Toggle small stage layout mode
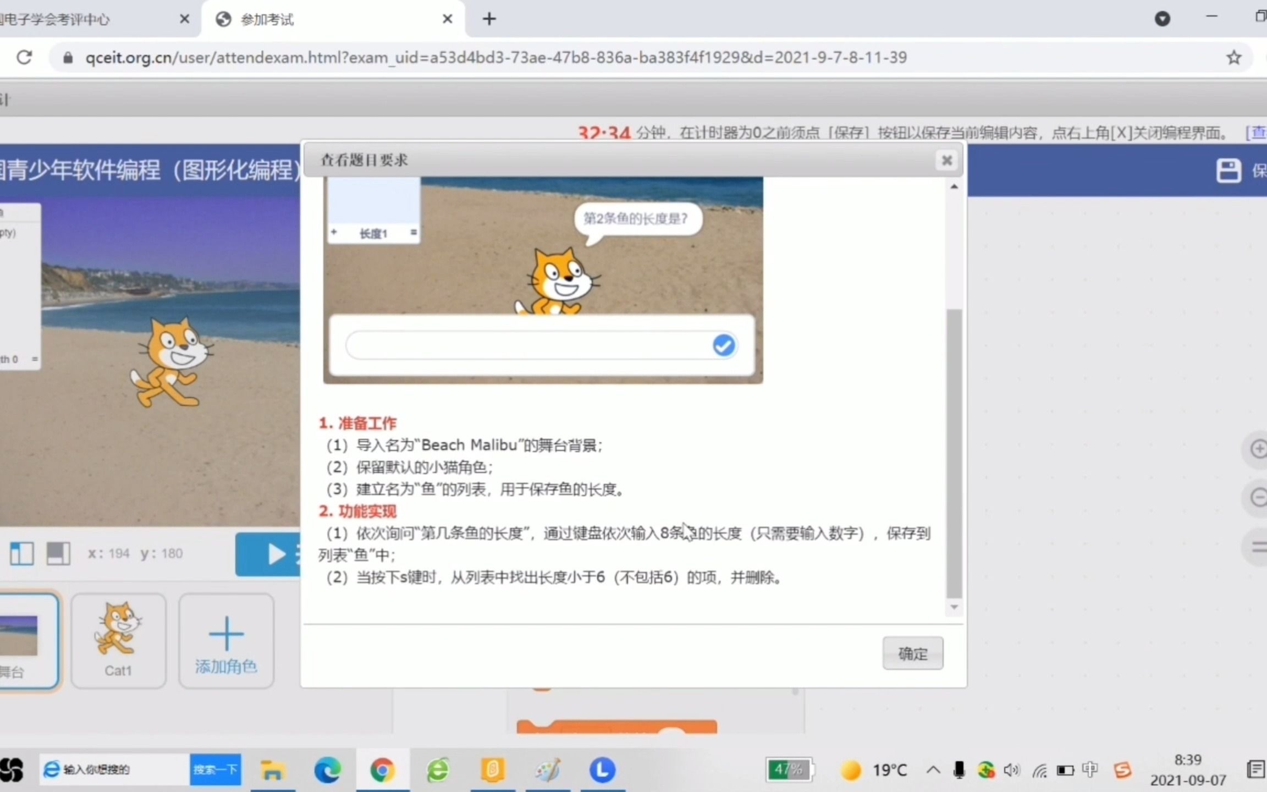This screenshot has height=792, width=1267. click(x=22, y=554)
